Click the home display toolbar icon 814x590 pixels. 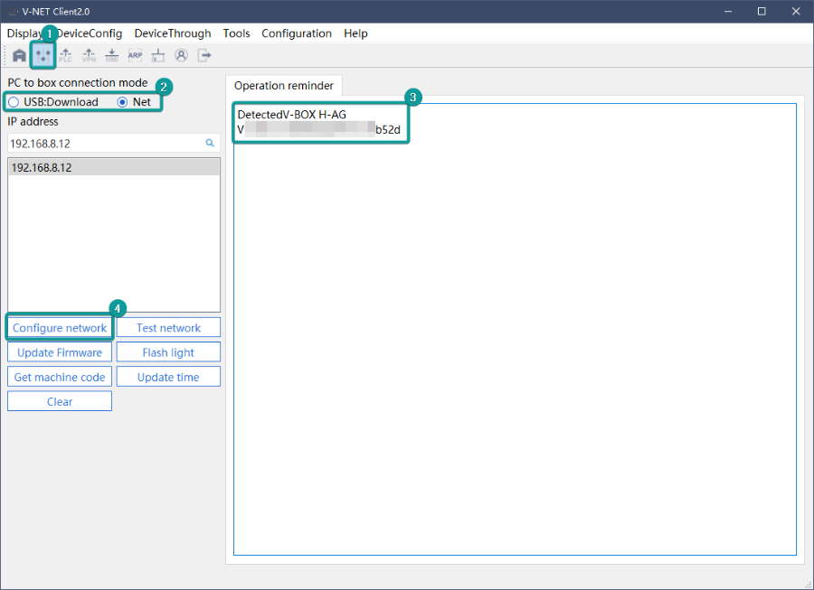tap(19, 55)
